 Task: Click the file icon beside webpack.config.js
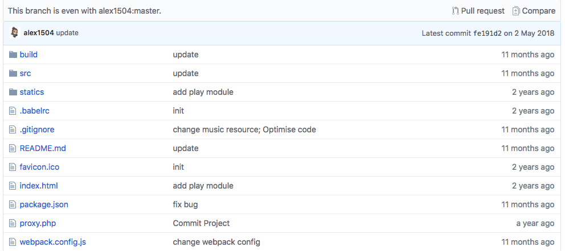pyautogui.click(x=13, y=242)
